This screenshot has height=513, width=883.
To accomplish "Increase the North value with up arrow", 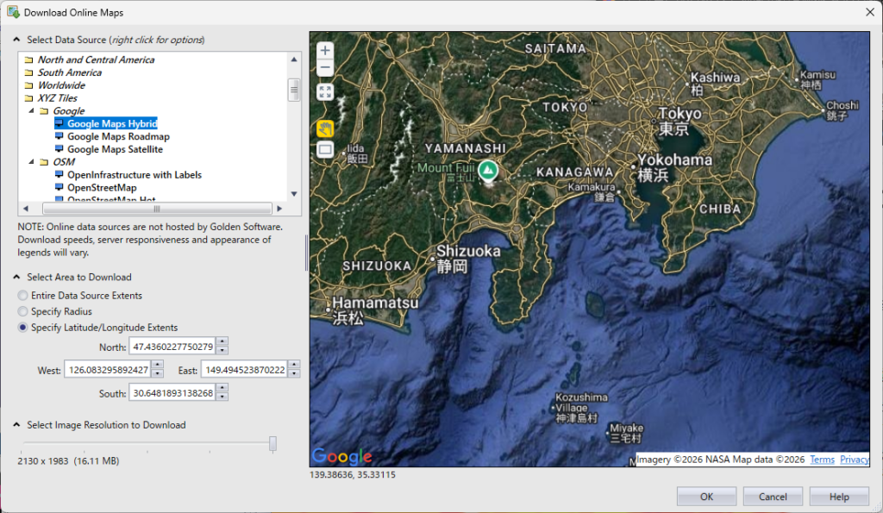I will [222, 341].
